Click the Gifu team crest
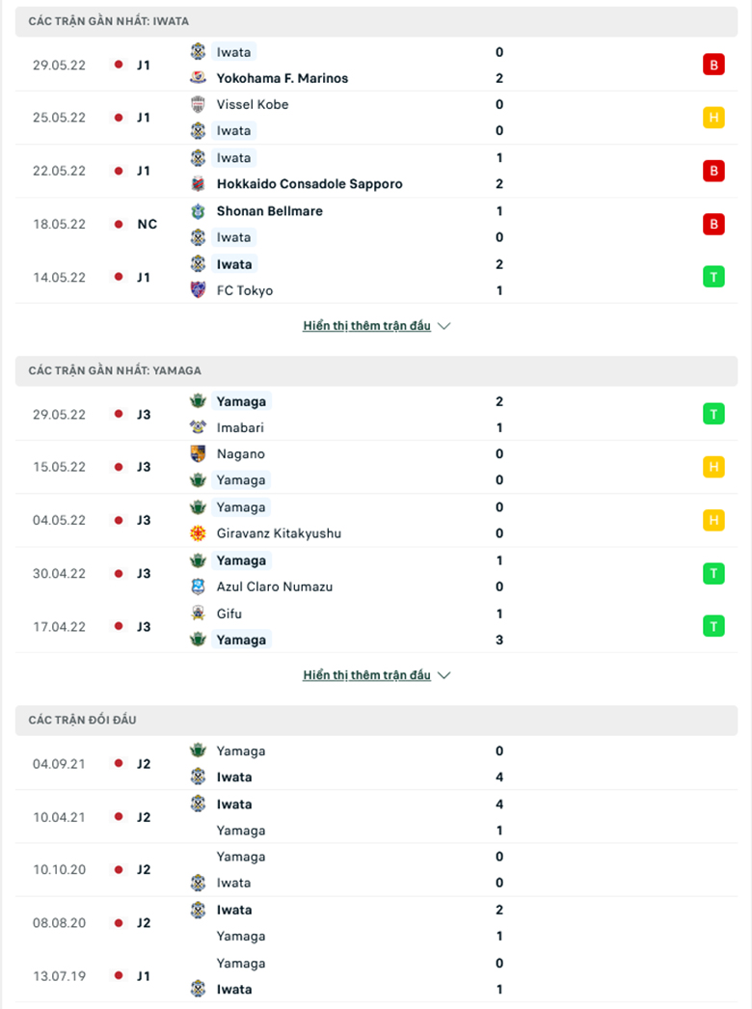The image size is (752, 1009). coord(199,614)
